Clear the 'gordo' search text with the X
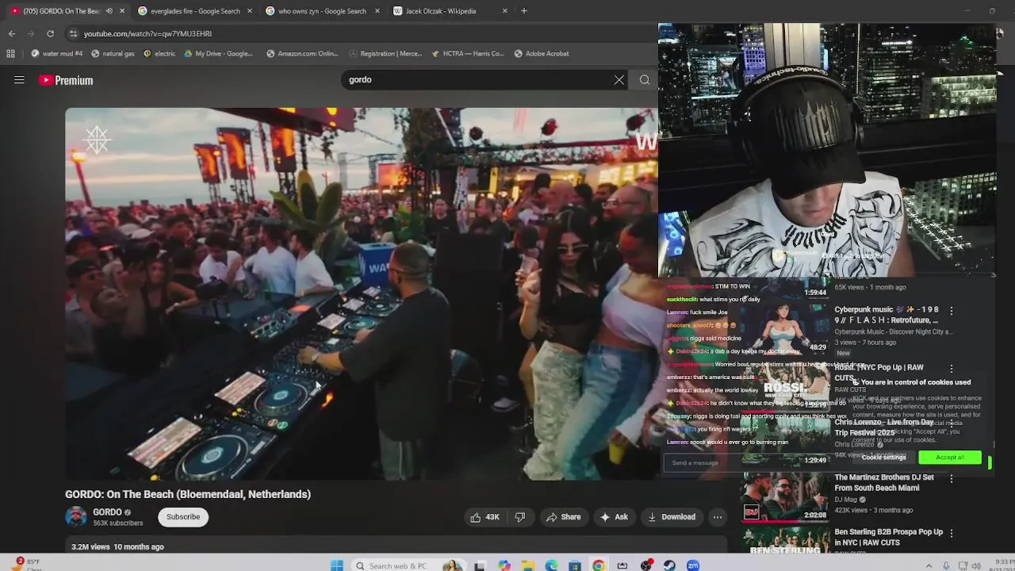 (619, 79)
